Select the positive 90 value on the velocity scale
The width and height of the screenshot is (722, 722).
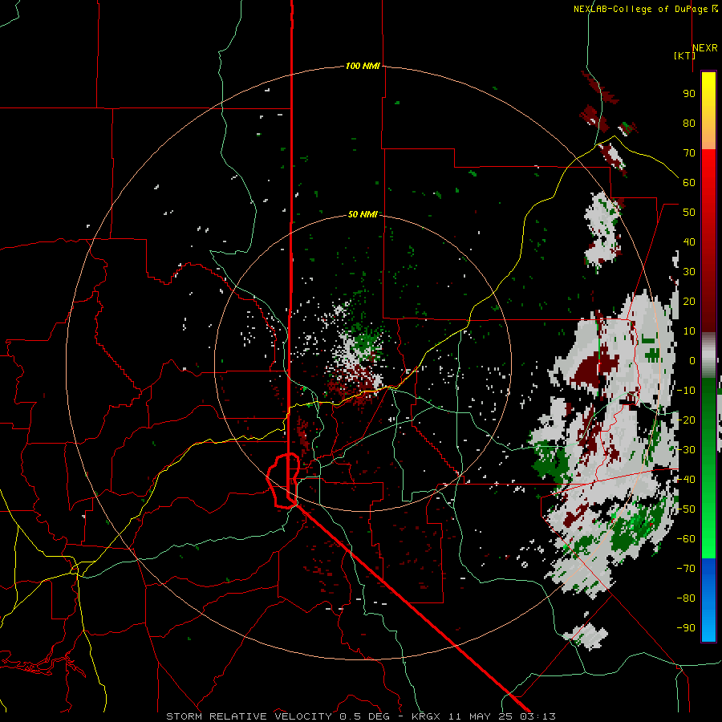tap(689, 94)
